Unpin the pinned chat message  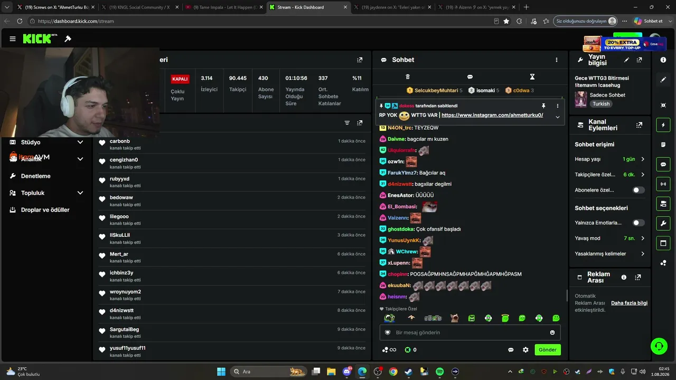(x=543, y=106)
